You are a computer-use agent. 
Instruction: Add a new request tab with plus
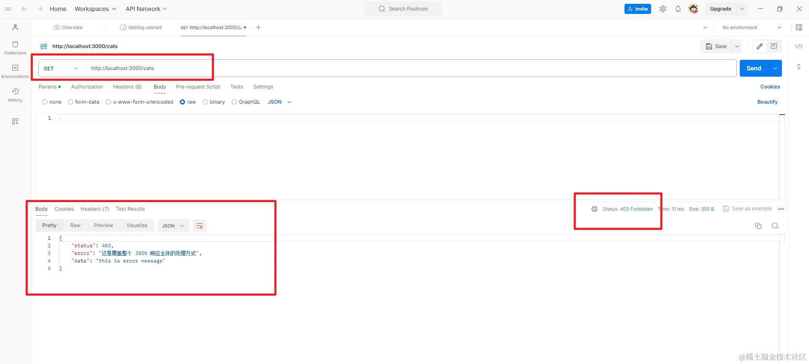click(258, 27)
